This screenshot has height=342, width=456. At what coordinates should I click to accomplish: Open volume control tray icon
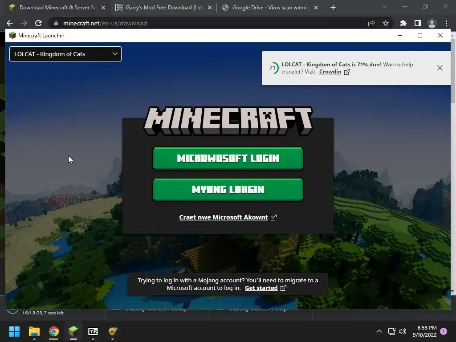[403, 331]
